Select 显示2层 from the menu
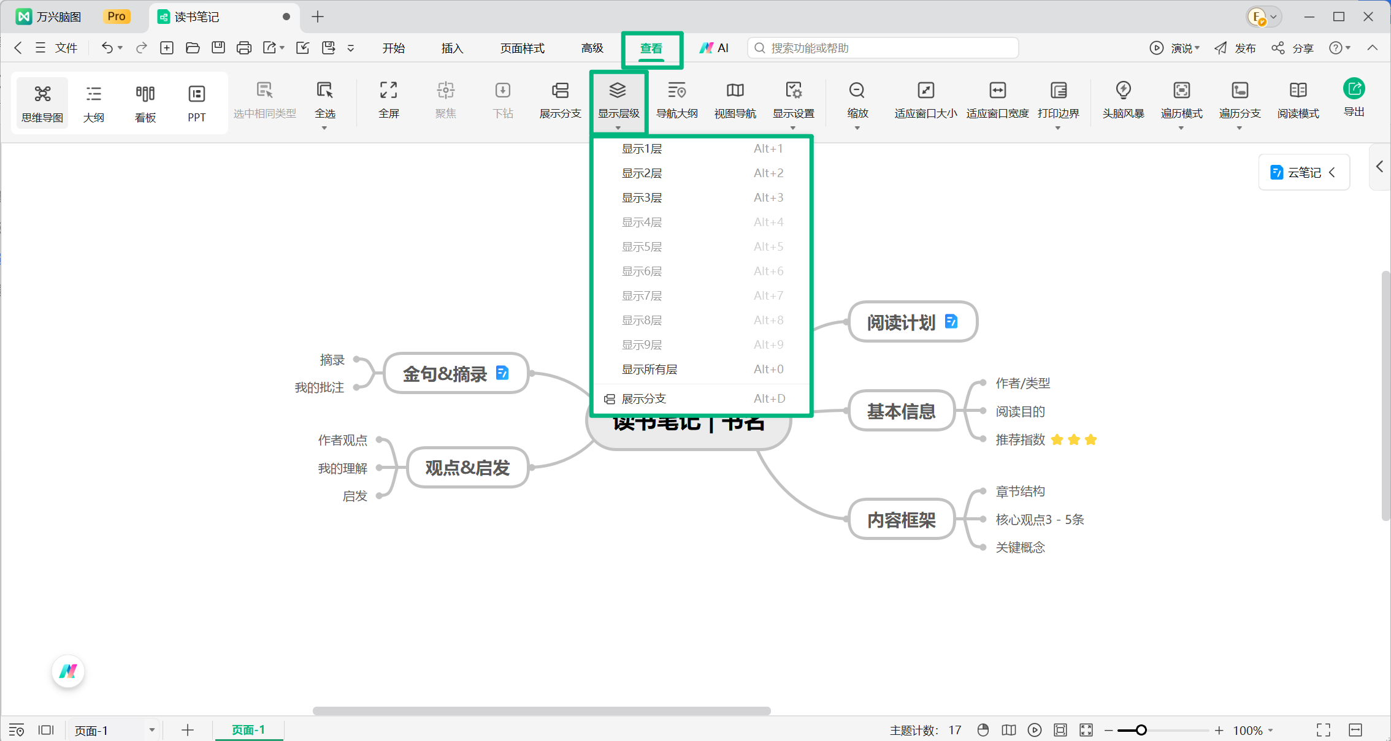 (702, 173)
